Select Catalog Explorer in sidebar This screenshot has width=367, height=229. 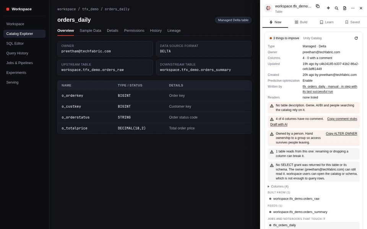24,34
